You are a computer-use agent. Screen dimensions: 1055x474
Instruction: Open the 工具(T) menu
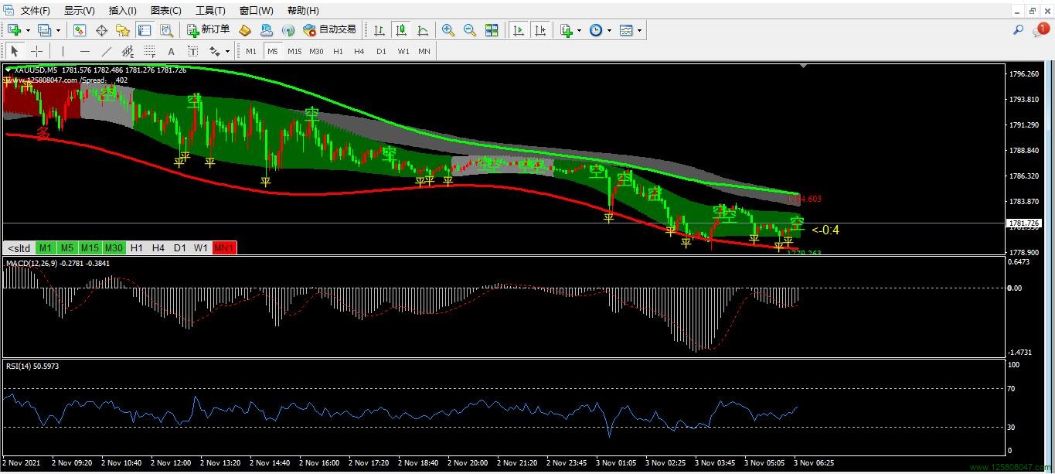210,11
